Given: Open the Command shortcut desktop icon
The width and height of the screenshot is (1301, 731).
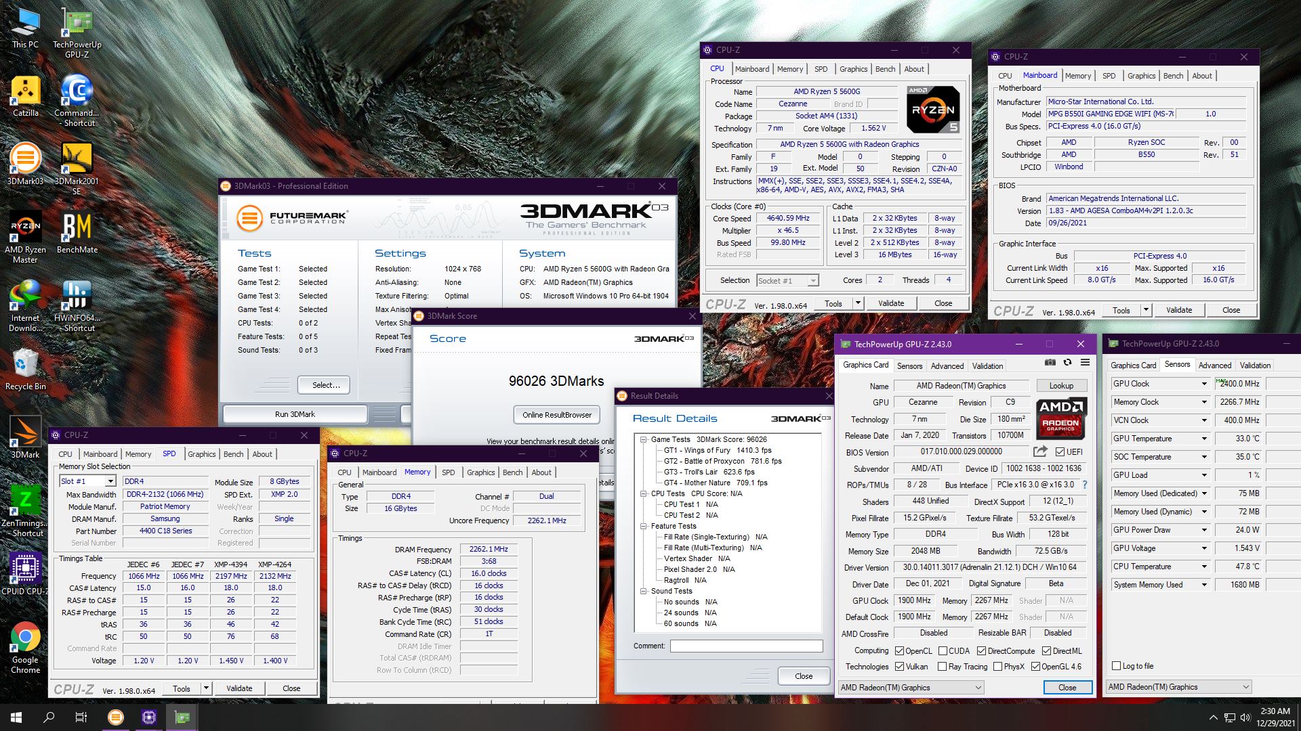Looking at the screenshot, I should coord(77,100).
